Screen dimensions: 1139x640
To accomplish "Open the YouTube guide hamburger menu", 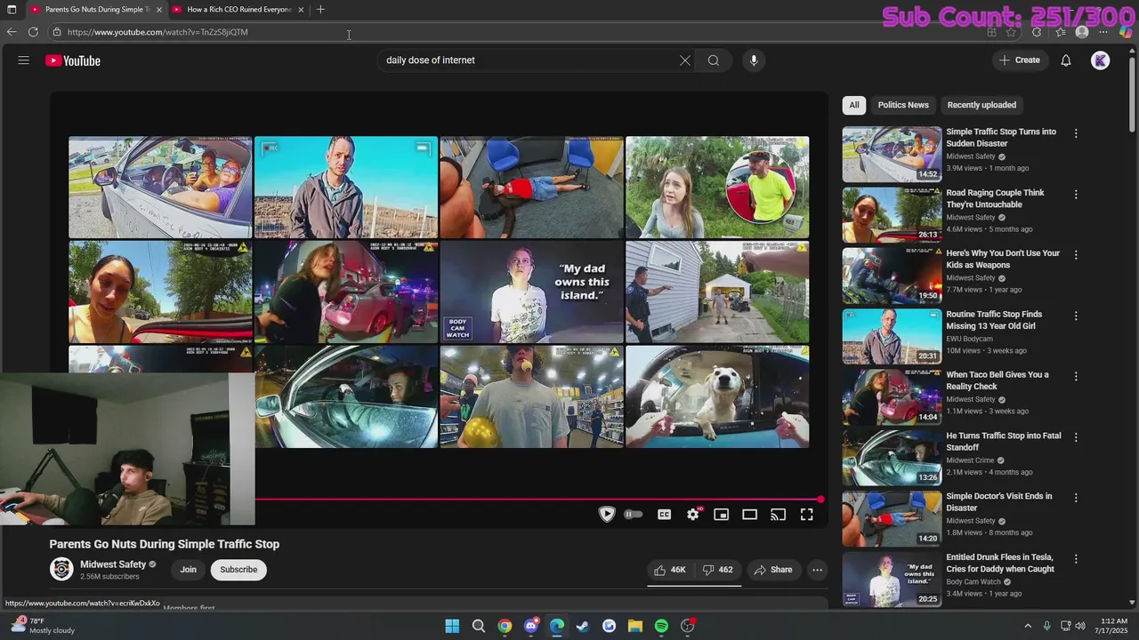I will [x=24, y=60].
